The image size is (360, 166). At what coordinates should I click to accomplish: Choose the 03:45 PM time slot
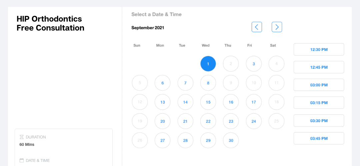pyautogui.click(x=319, y=138)
